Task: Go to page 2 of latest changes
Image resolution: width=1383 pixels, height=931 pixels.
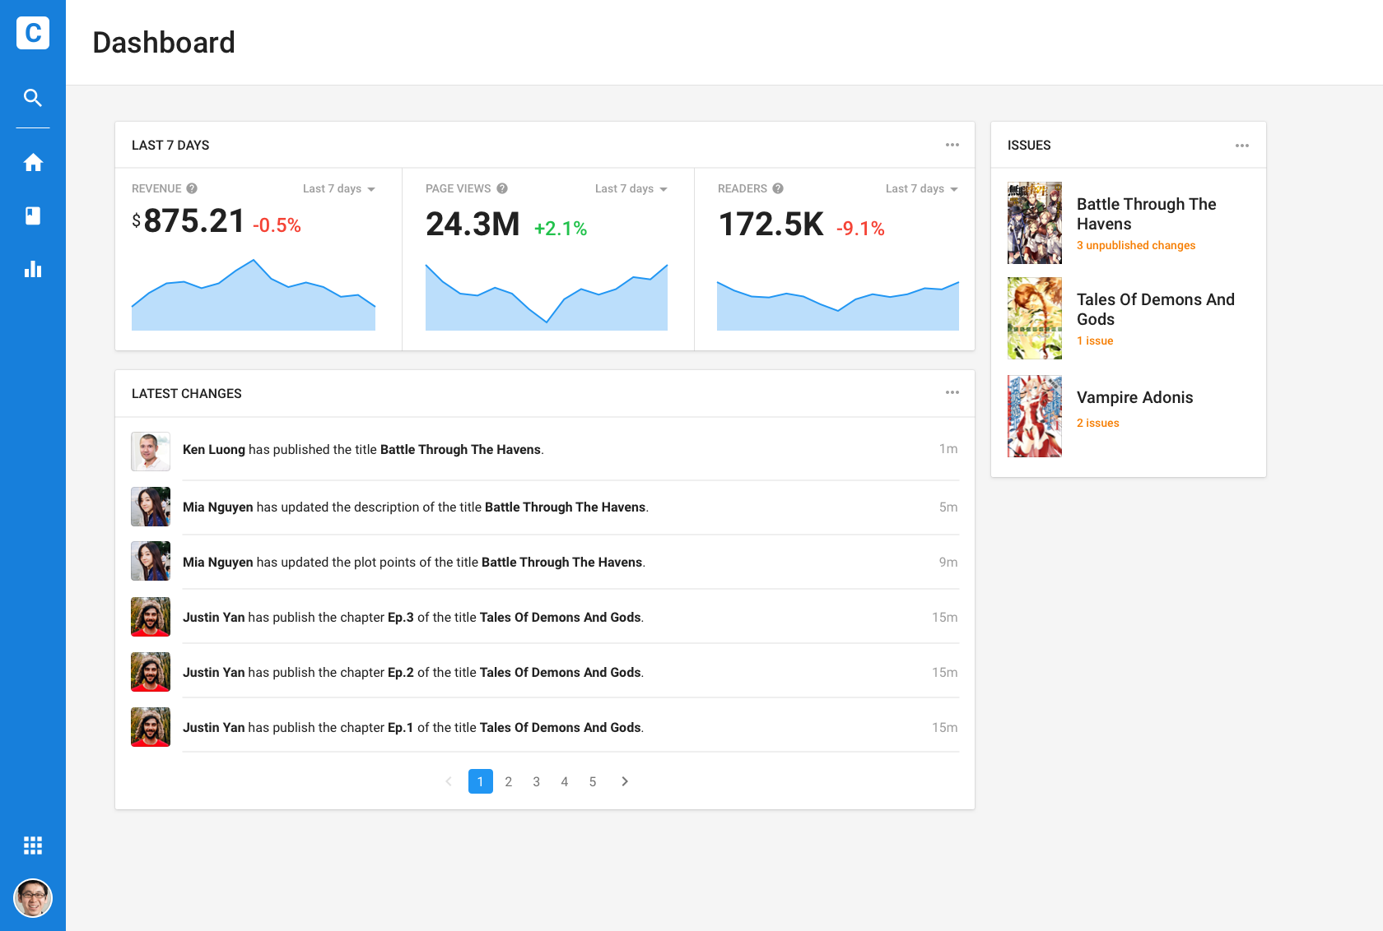Action: [509, 781]
